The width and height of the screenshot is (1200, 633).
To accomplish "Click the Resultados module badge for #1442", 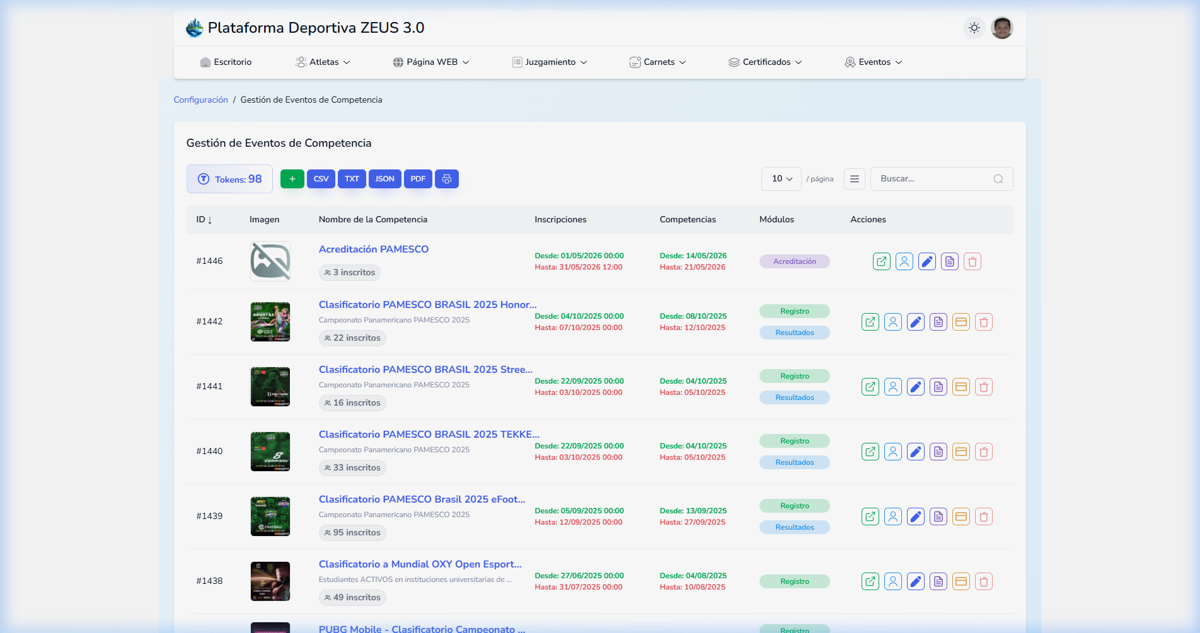I will tap(795, 333).
